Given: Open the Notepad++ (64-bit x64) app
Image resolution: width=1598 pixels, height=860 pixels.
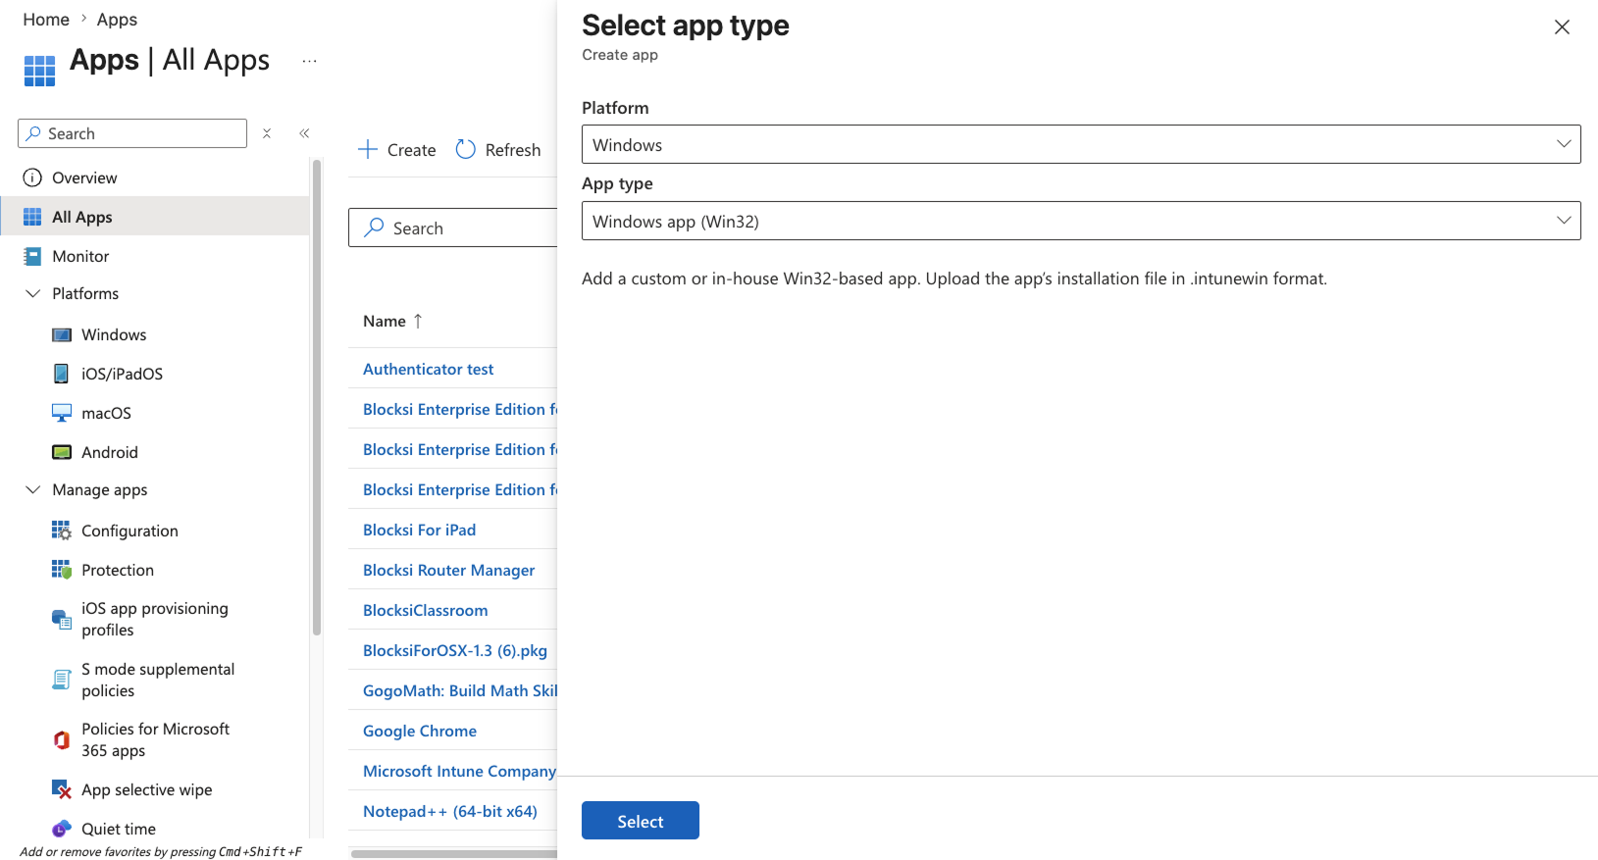Looking at the screenshot, I should (x=450, y=811).
